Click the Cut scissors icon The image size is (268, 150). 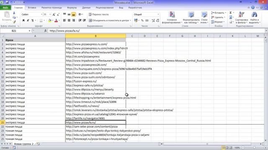(x=14, y=13)
